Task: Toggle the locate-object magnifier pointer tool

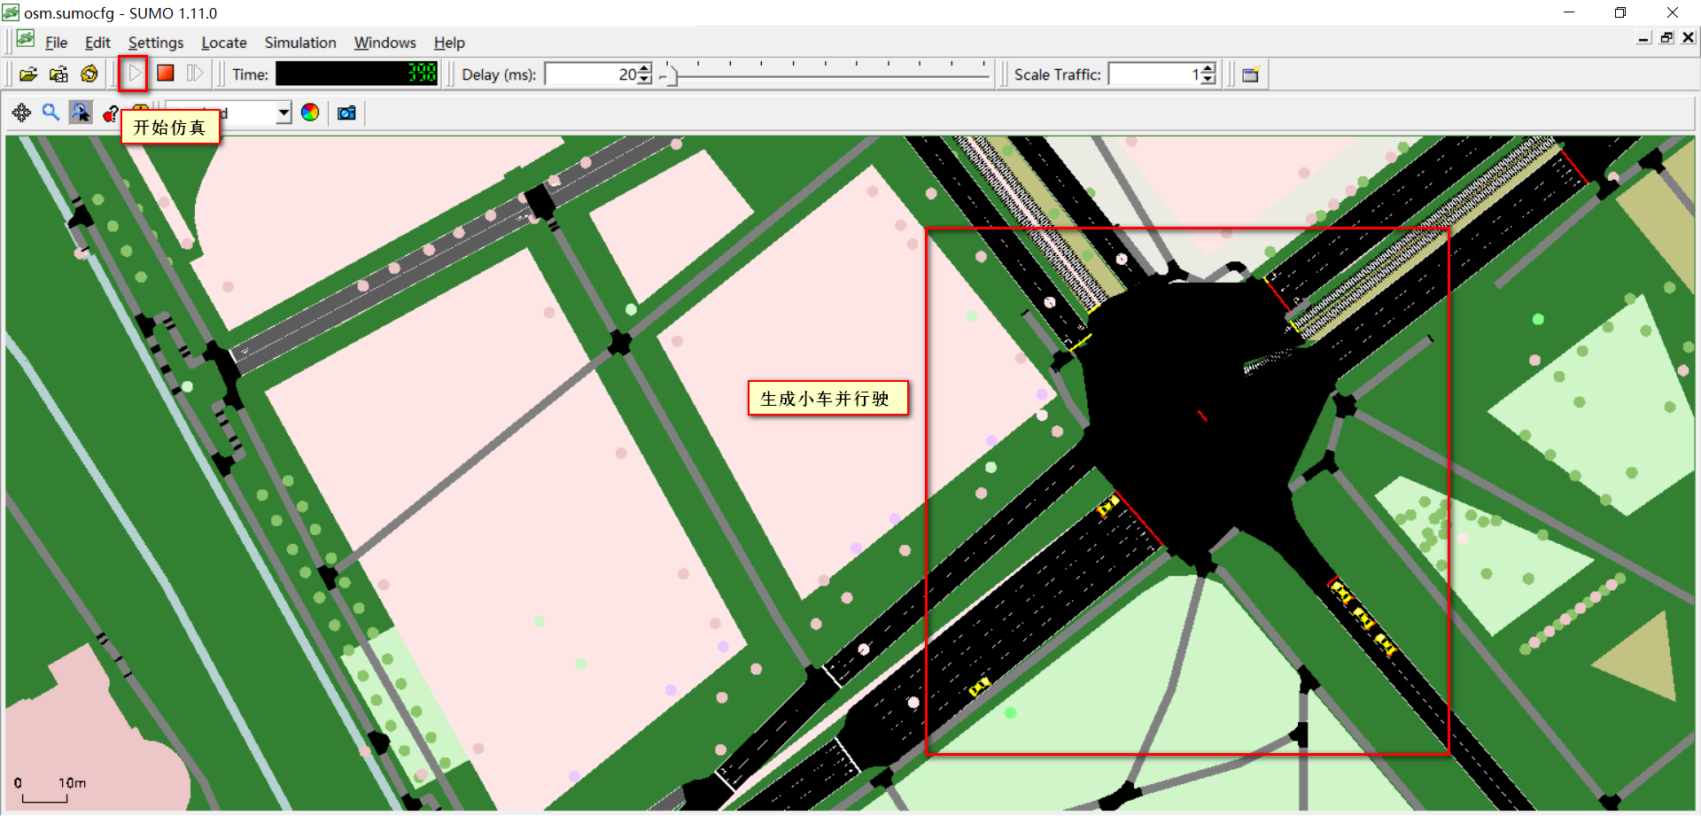Action: [x=81, y=113]
